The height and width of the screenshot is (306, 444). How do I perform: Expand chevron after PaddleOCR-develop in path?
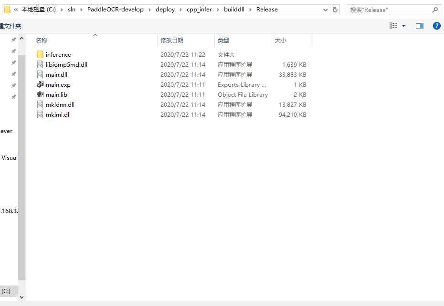pyautogui.click(x=149, y=10)
